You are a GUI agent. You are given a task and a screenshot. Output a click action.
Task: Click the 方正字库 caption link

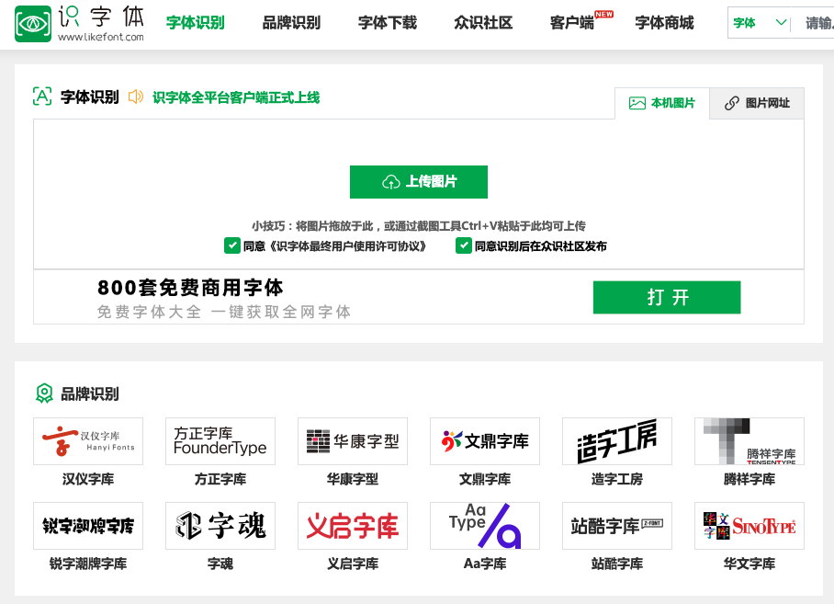(220, 480)
